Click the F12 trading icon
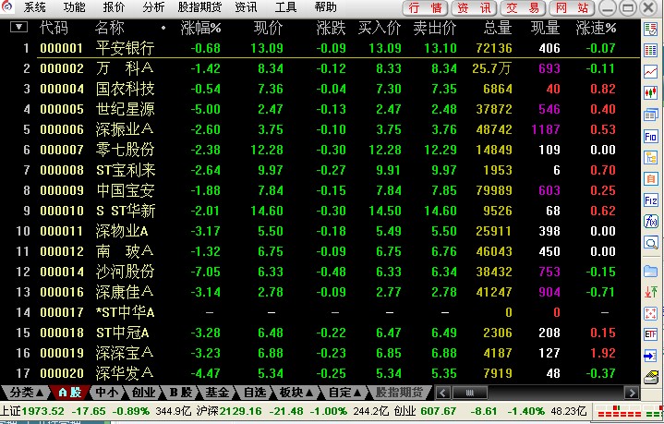 pyautogui.click(x=651, y=200)
